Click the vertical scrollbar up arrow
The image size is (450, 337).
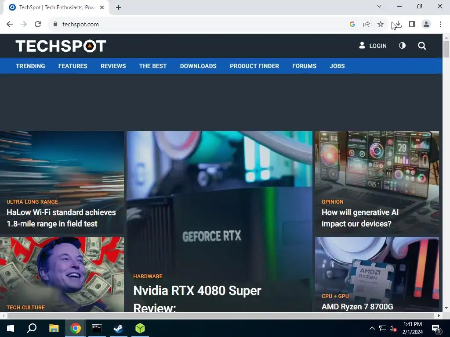tap(446, 38)
